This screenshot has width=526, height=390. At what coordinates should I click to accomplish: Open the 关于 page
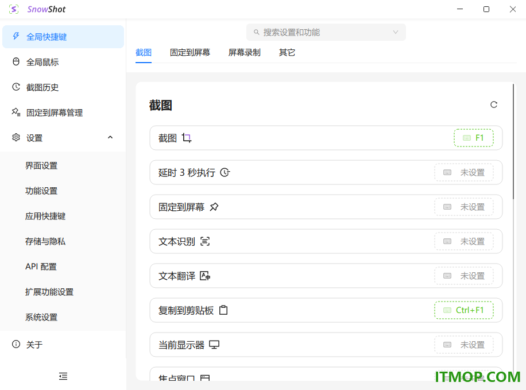(63, 345)
